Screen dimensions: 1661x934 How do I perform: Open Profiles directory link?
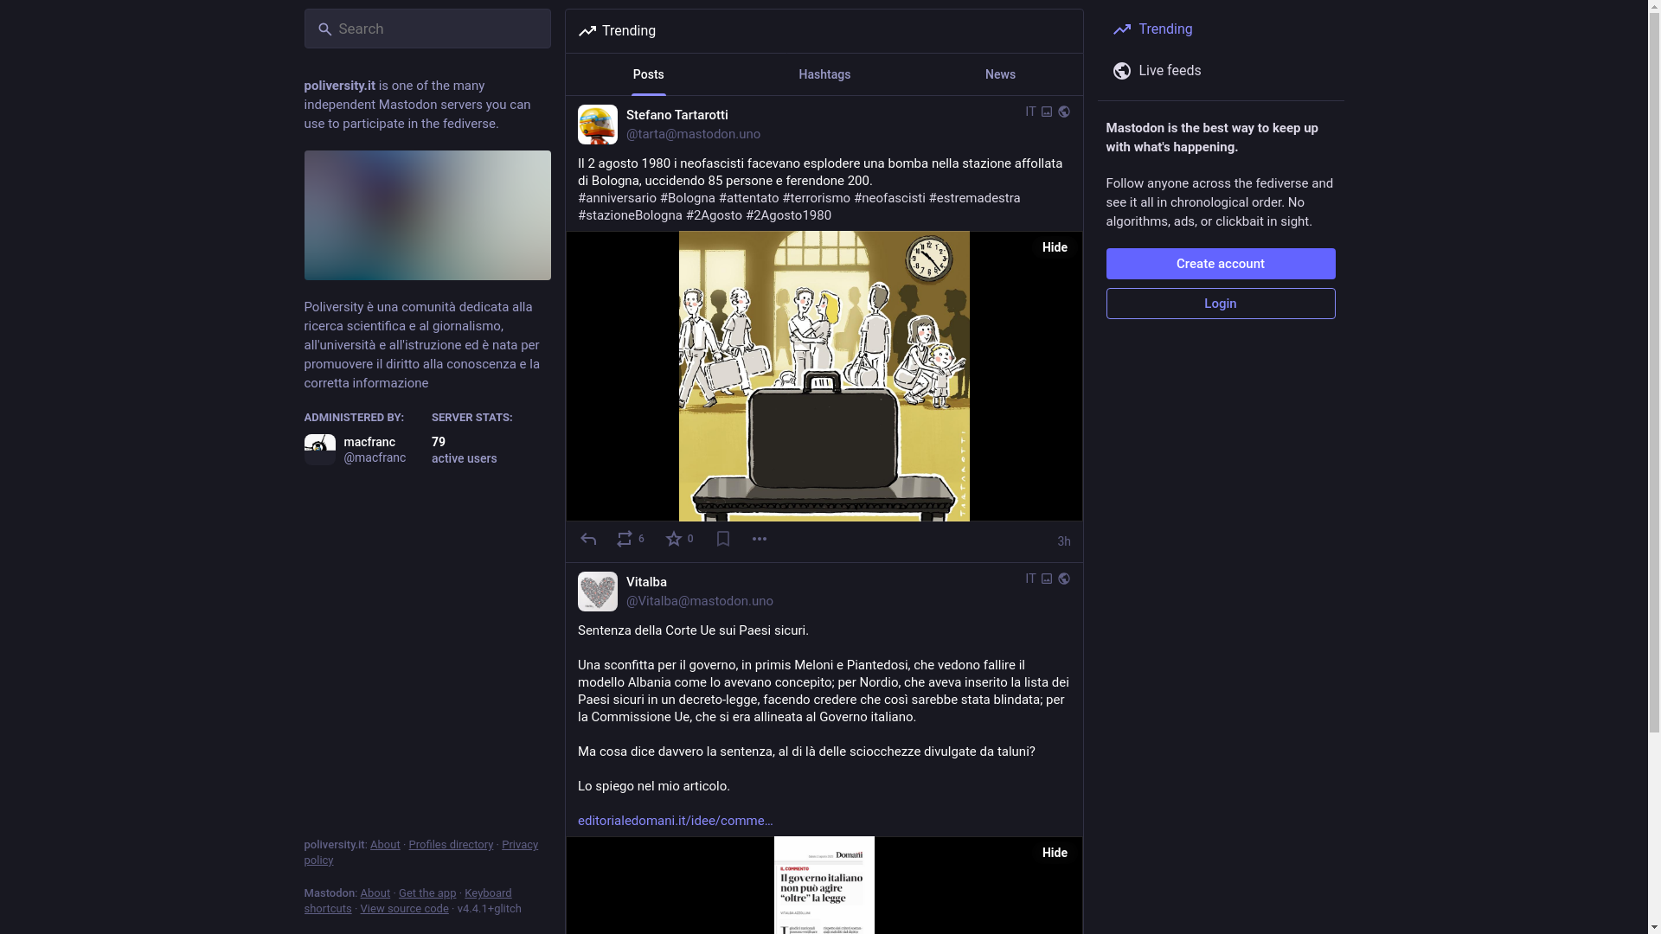(x=451, y=845)
